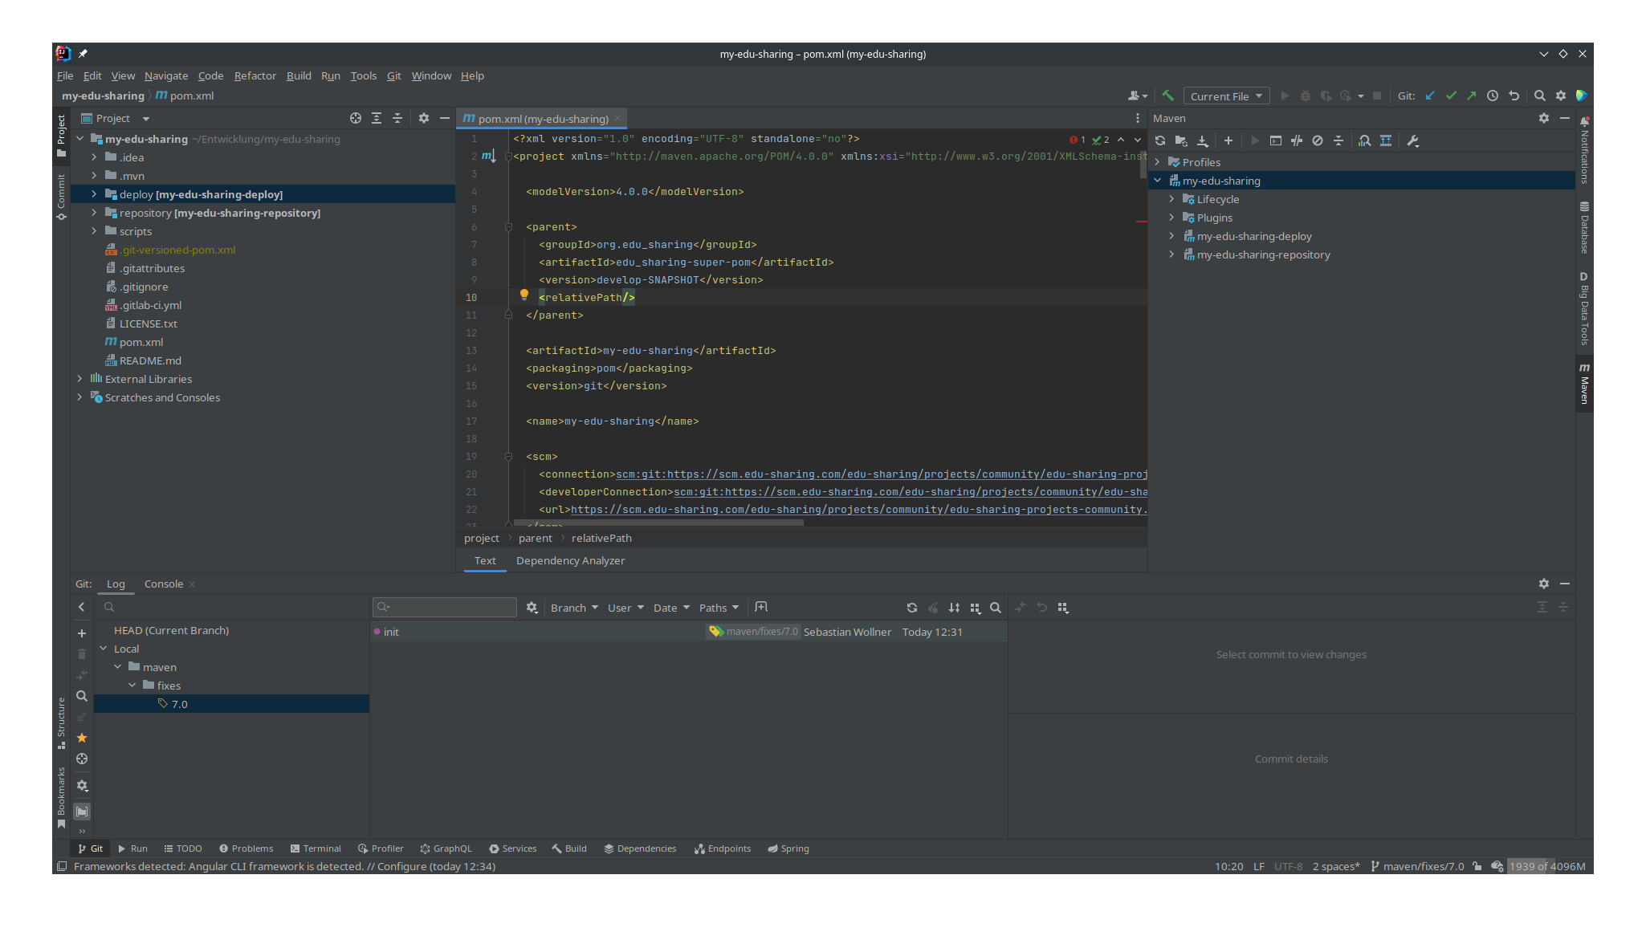
Task: Click Git Update Project arrow
Action: [1430, 96]
